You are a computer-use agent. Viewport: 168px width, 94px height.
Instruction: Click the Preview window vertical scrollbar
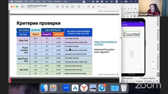click(x=120, y=38)
